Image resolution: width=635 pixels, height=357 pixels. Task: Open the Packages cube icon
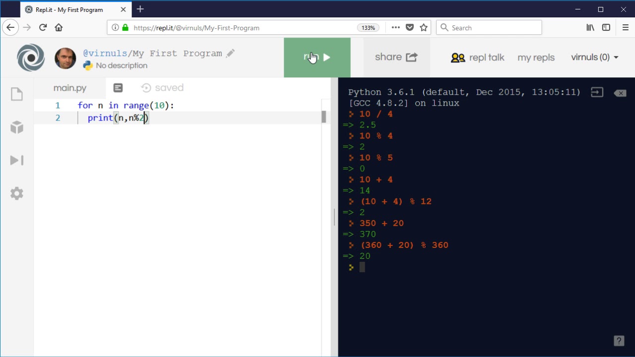17,127
